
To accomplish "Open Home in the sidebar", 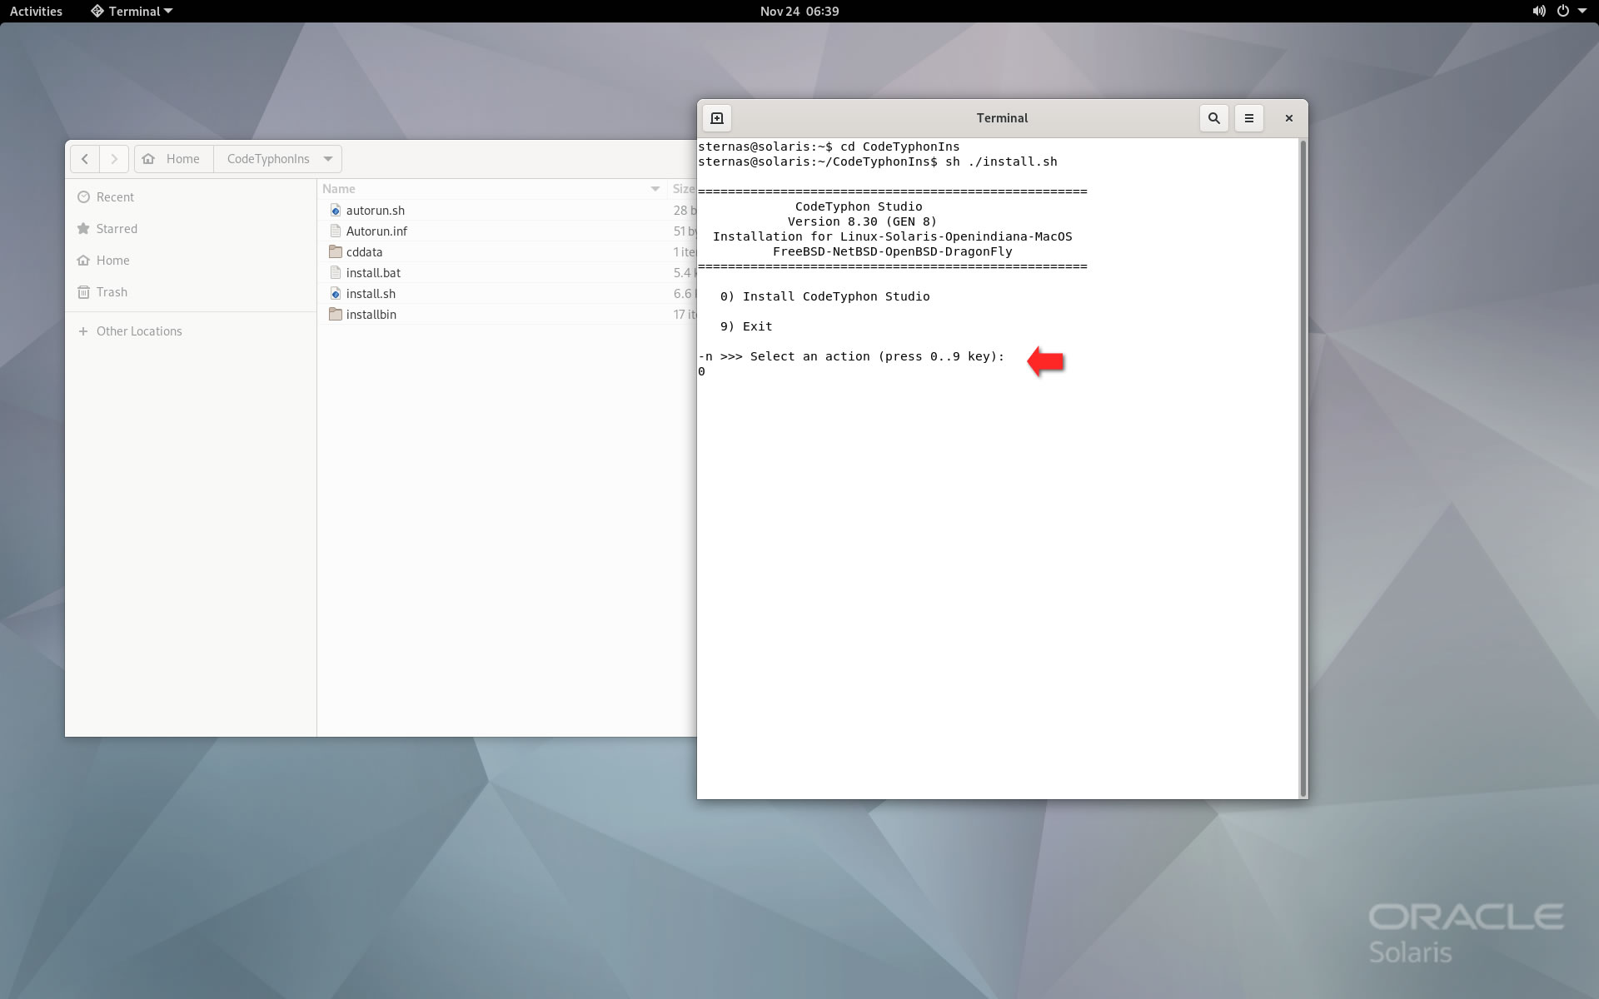I will 191,261.
